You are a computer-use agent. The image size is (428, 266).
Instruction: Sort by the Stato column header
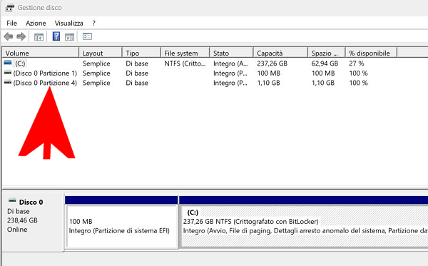[x=231, y=53]
